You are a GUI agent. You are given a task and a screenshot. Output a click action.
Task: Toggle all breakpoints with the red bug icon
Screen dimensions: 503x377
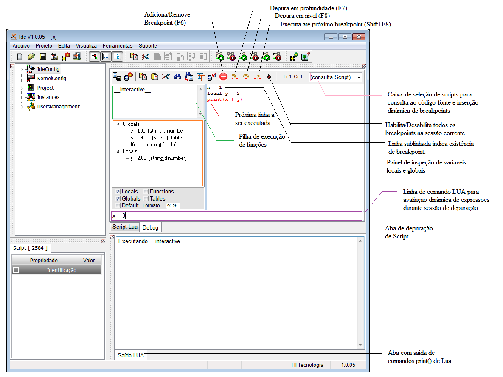(x=269, y=77)
